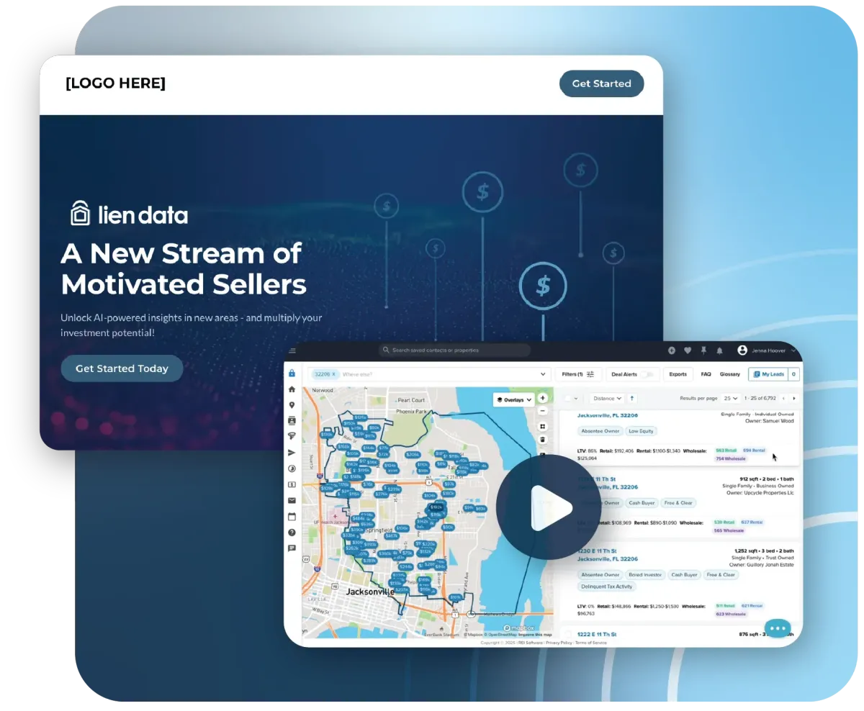The width and height of the screenshot is (864, 711).
Task: Open favorites heart icon in the header
Action: (x=688, y=350)
